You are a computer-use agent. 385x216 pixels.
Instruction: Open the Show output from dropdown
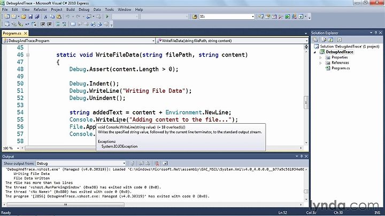point(124,163)
